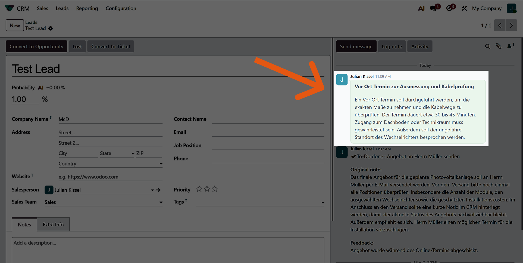Open the gear actions menu beside Test Lead

point(51,28)
